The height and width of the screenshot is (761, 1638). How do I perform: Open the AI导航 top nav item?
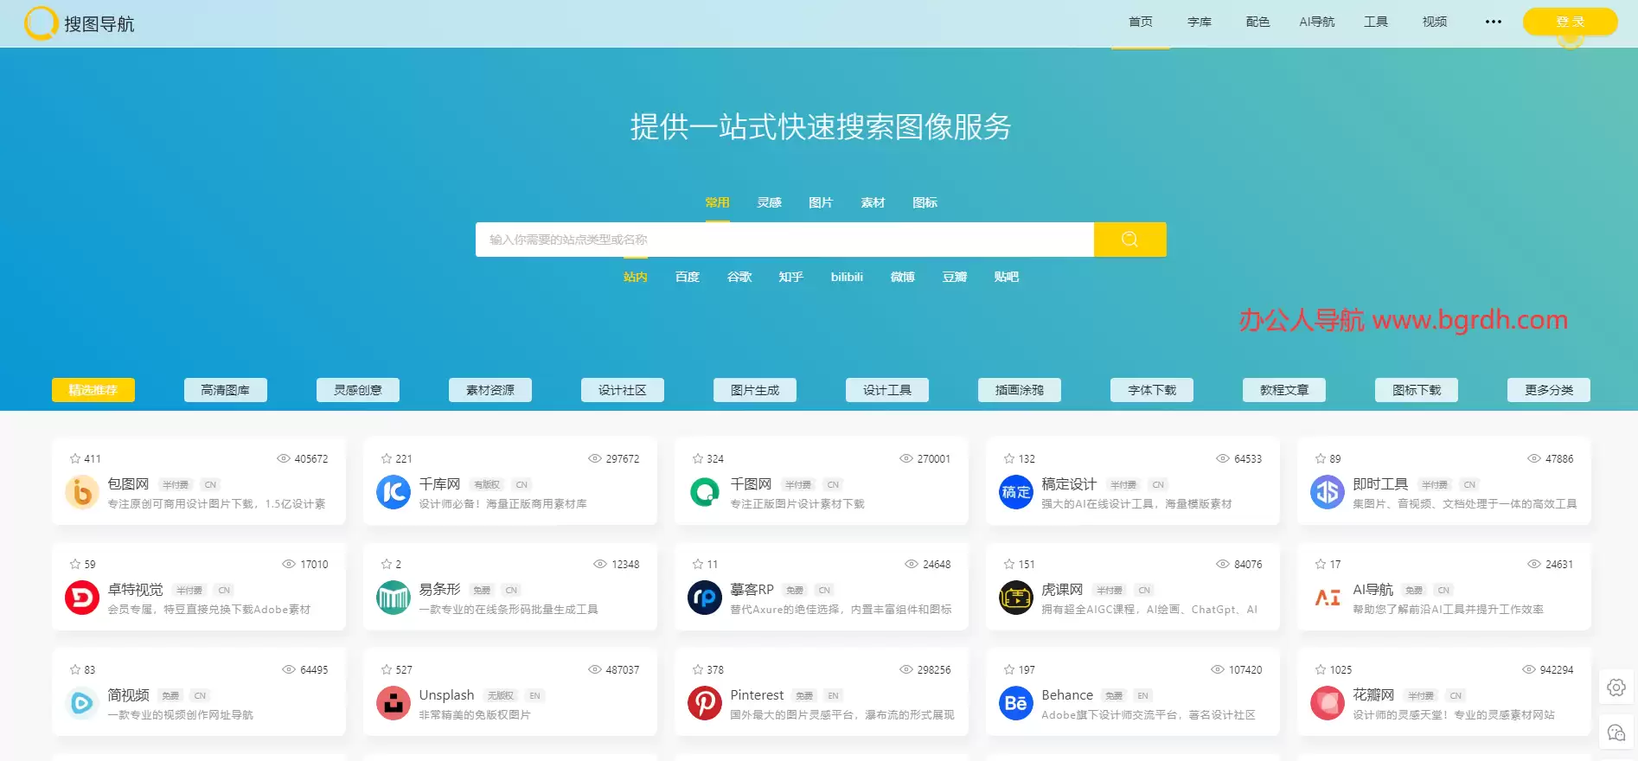(1317, 22)
